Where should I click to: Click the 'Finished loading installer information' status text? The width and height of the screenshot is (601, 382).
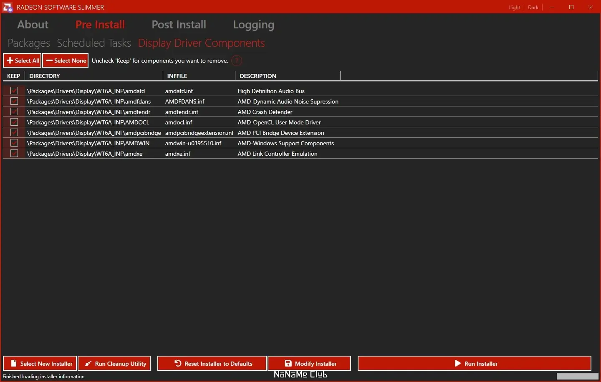click(x=43, y=377)
